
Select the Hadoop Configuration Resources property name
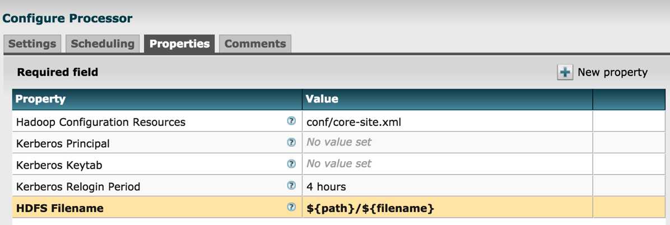click(x=101, y=122)
